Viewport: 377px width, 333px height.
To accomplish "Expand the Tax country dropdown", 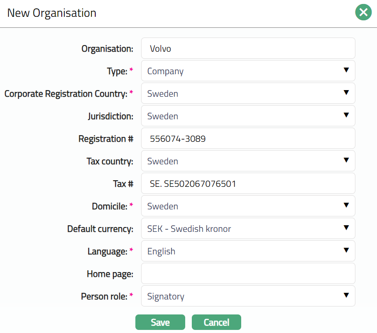I will pyautogui.click(x=248, y=161).
